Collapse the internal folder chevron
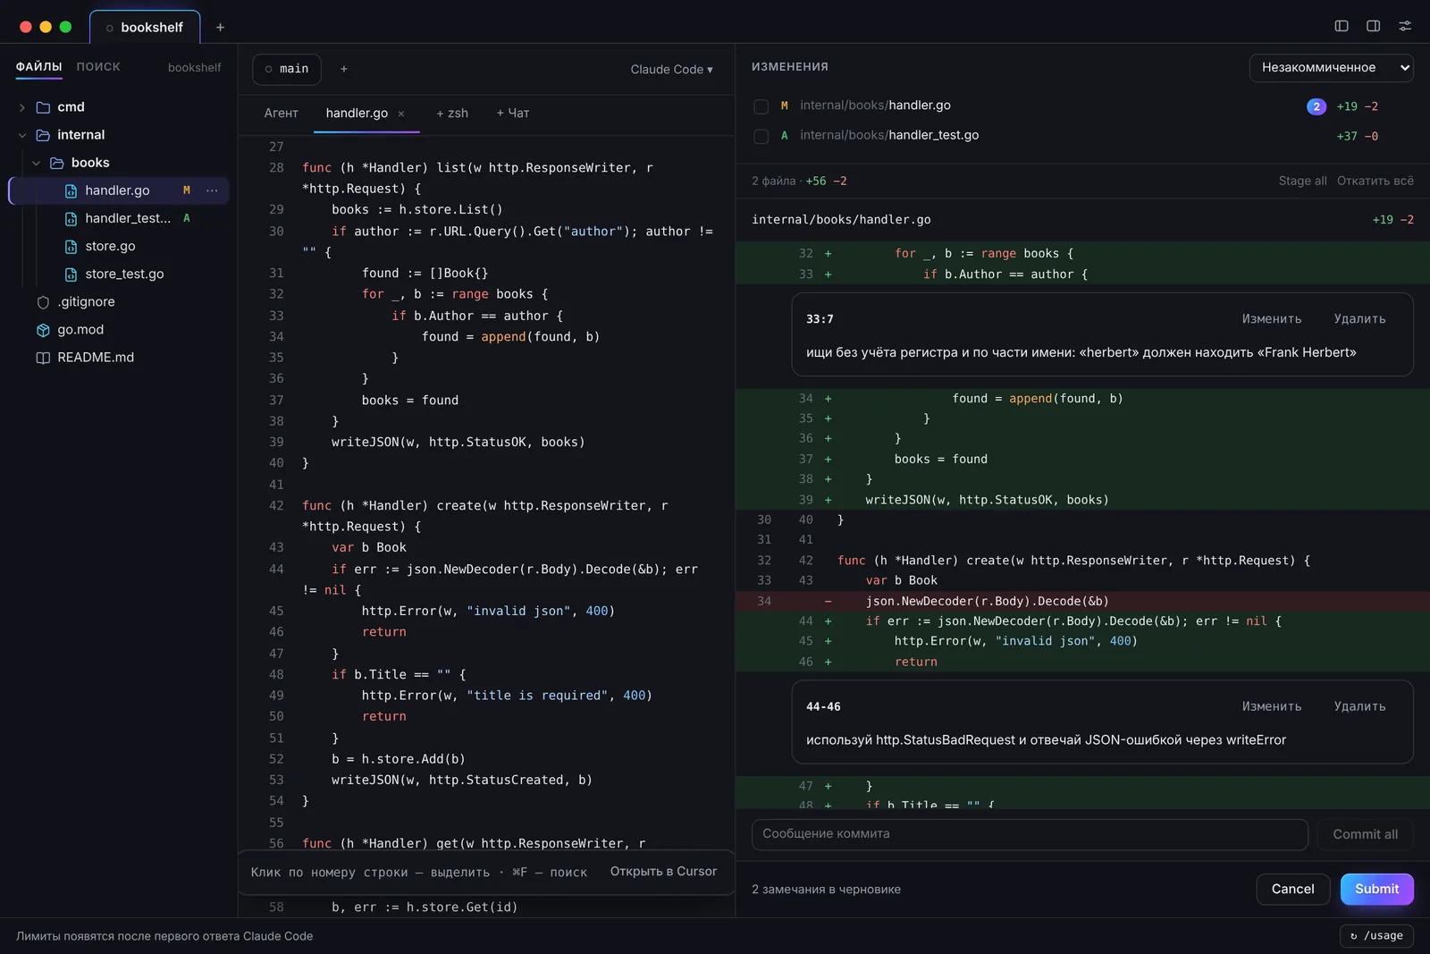 [22, 135]
